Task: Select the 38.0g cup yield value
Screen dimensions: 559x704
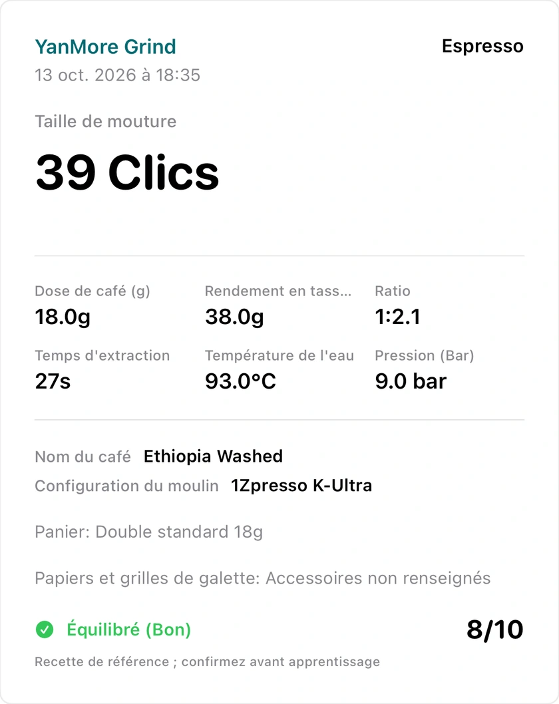Action: 234,317
